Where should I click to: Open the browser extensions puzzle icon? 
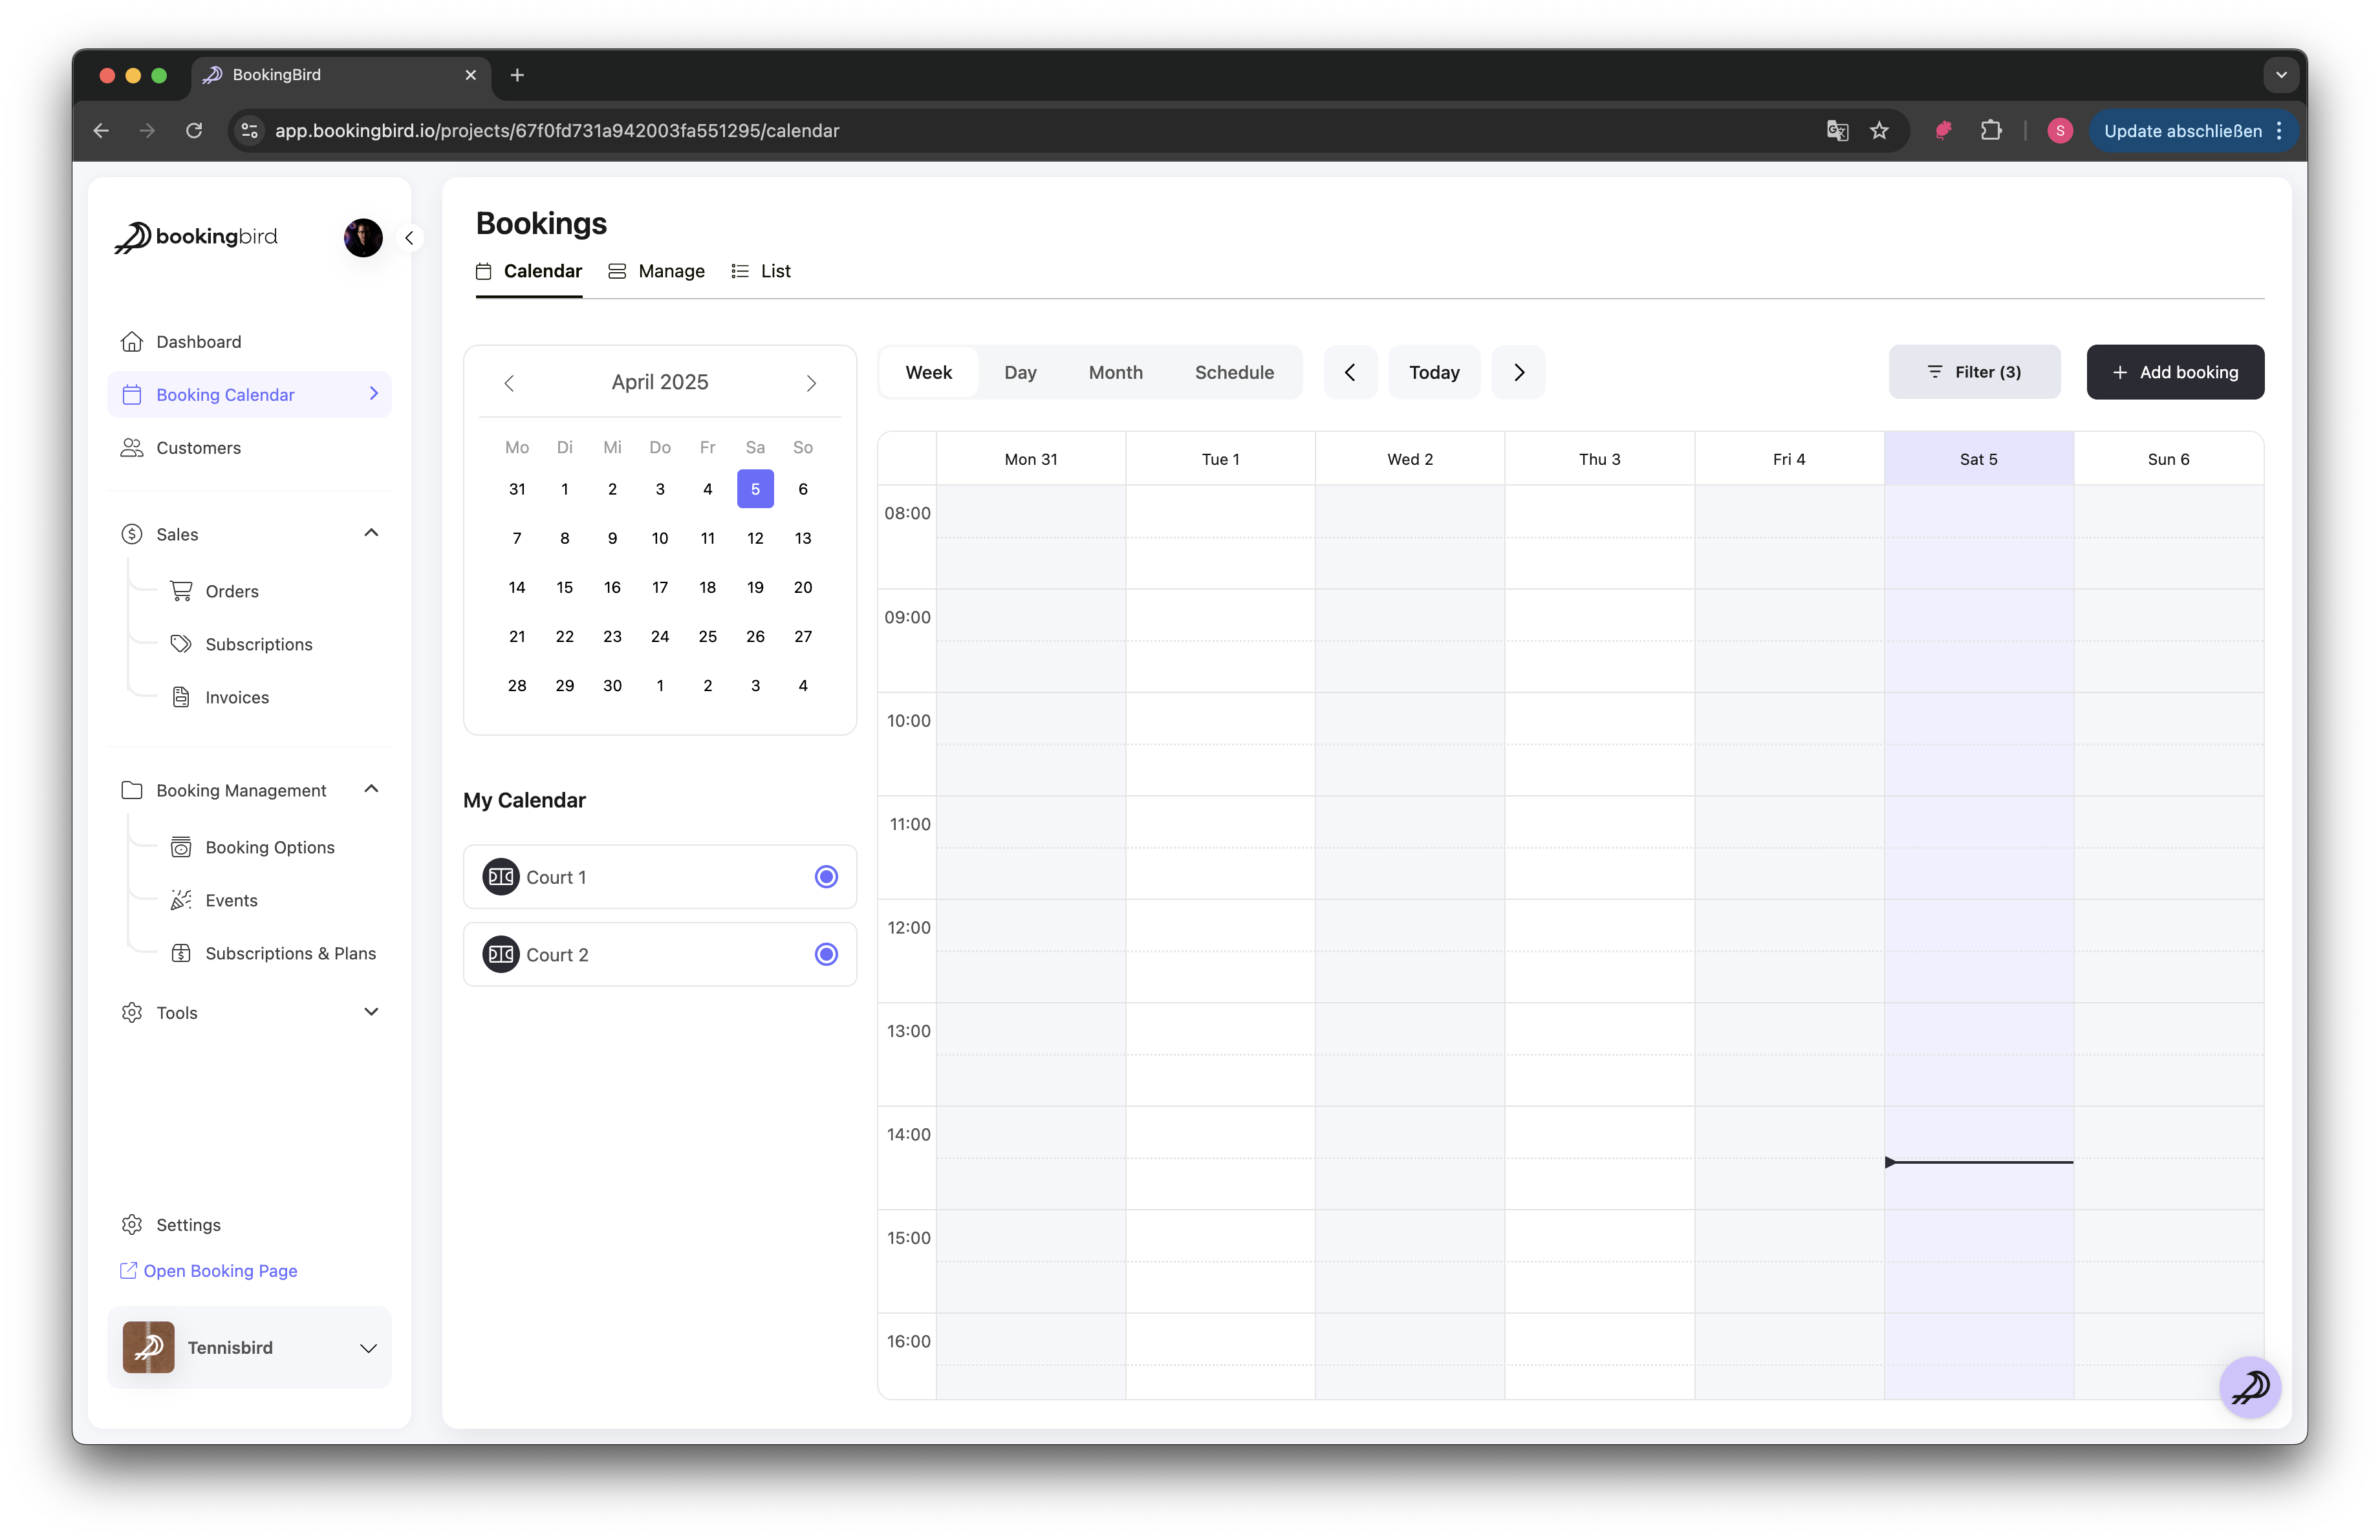pyautogui.click(x=1991, y=131)
